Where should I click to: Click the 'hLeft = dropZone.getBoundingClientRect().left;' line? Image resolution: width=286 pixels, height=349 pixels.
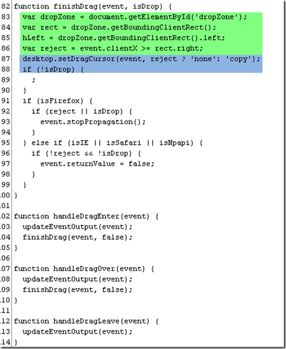coord(124,38)
